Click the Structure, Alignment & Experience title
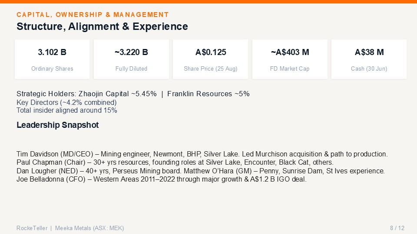This screenshot has width=417, height=234. 102,26
